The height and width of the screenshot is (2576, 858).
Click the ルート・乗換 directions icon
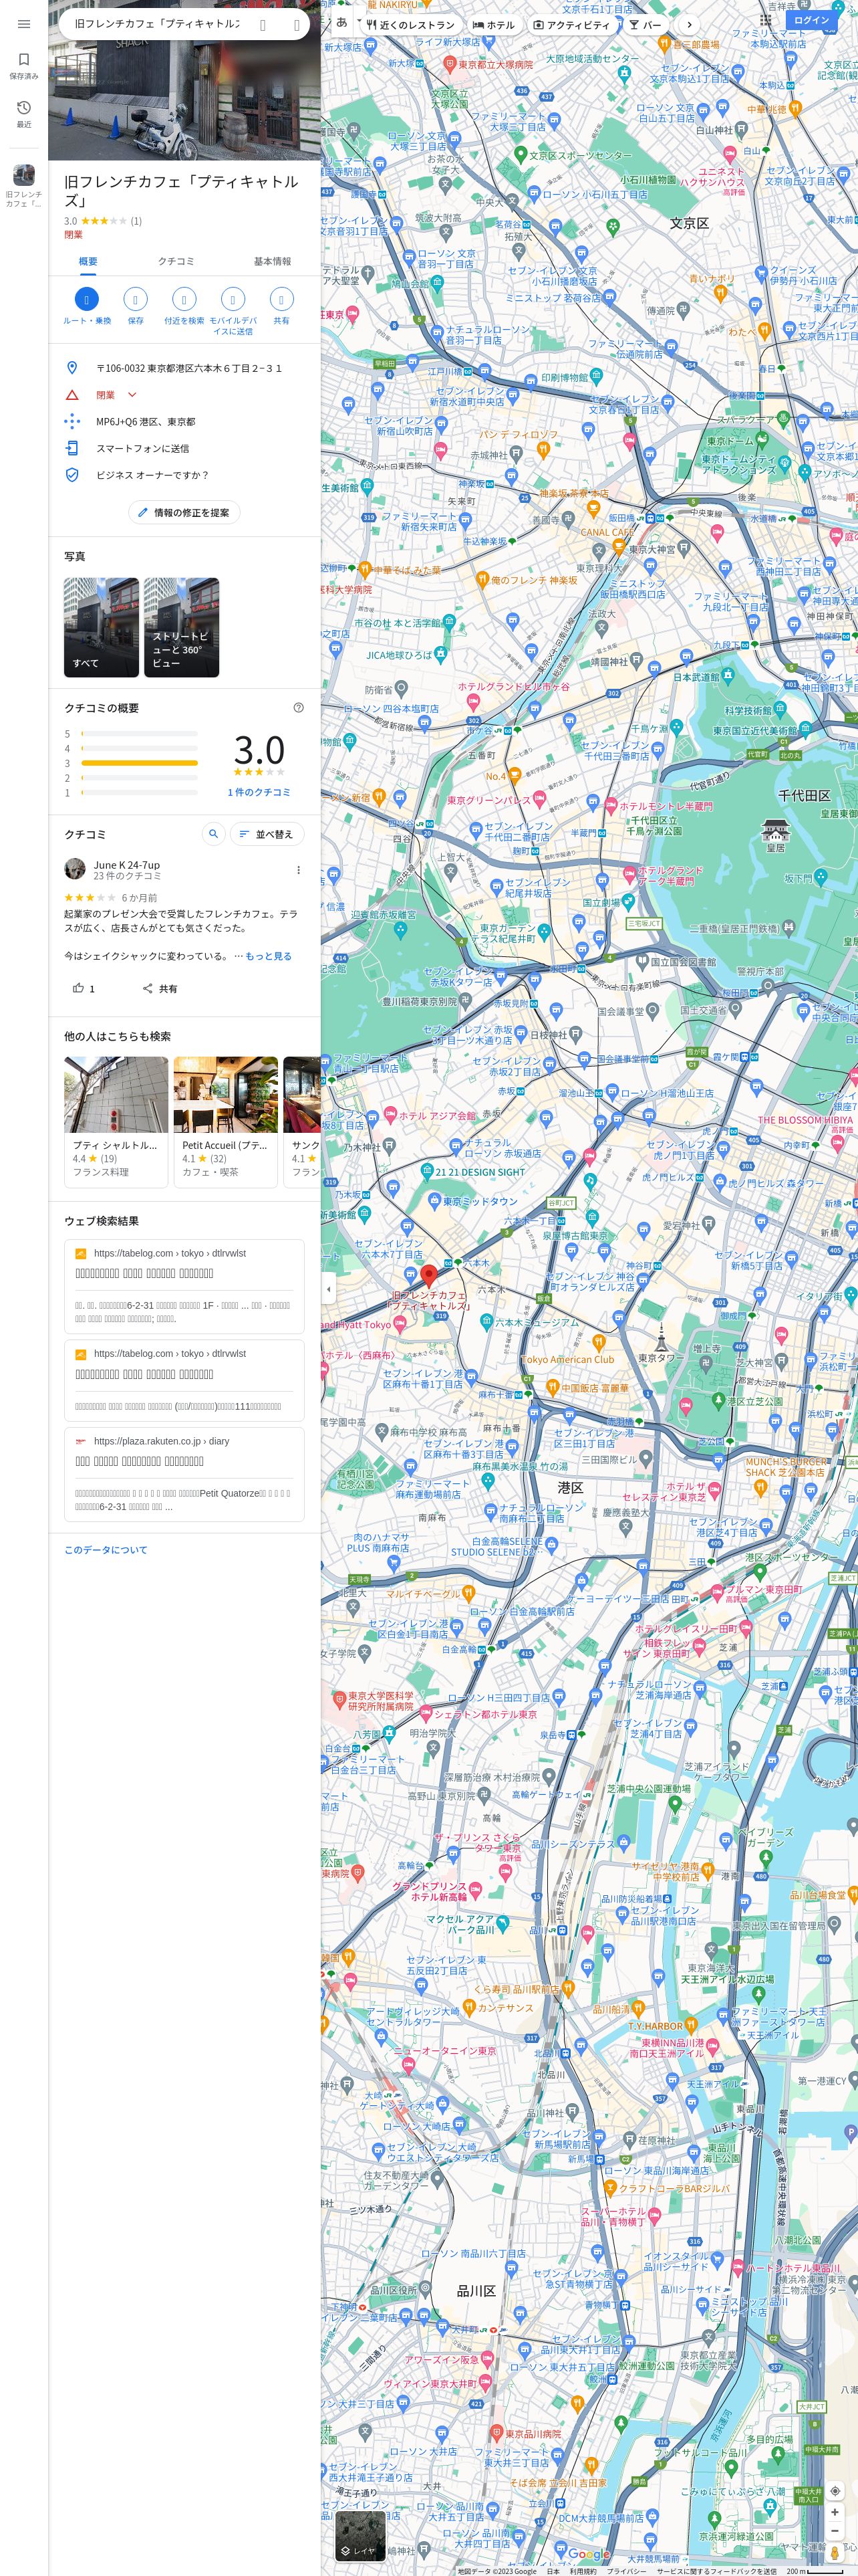pos(87,299)
